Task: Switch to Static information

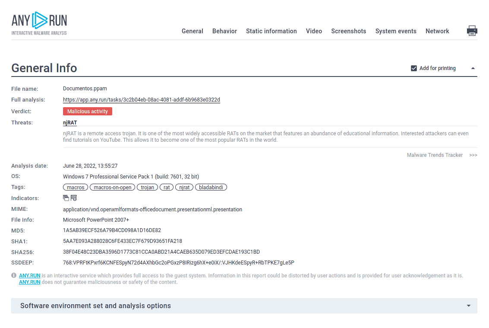Action: point(271,31)
